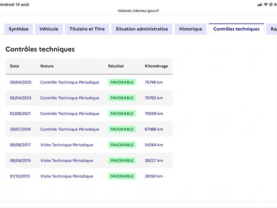The image size is (277, 208).
Task: Select the date 02/08/2021
Action: 20,114
